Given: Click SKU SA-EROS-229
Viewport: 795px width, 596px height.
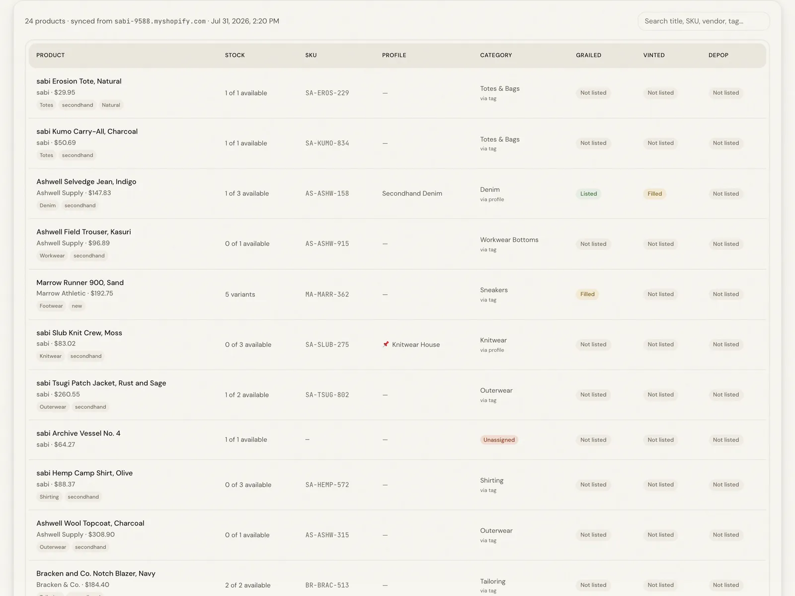Looking at the screenshot, I should (327, 93).
